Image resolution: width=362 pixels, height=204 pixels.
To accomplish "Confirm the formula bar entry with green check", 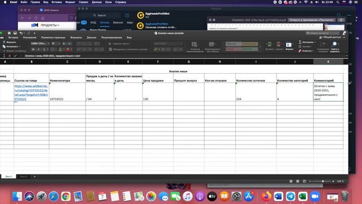I will click(15, 56).
